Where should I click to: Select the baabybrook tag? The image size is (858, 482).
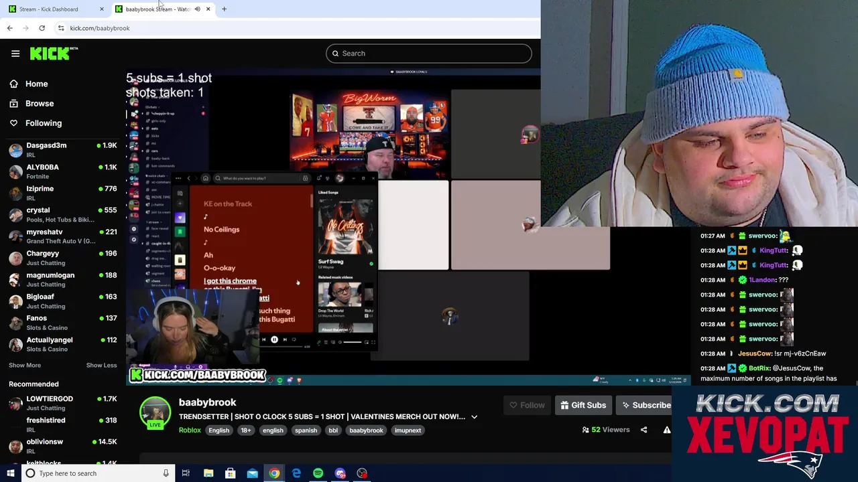point(366,430)
